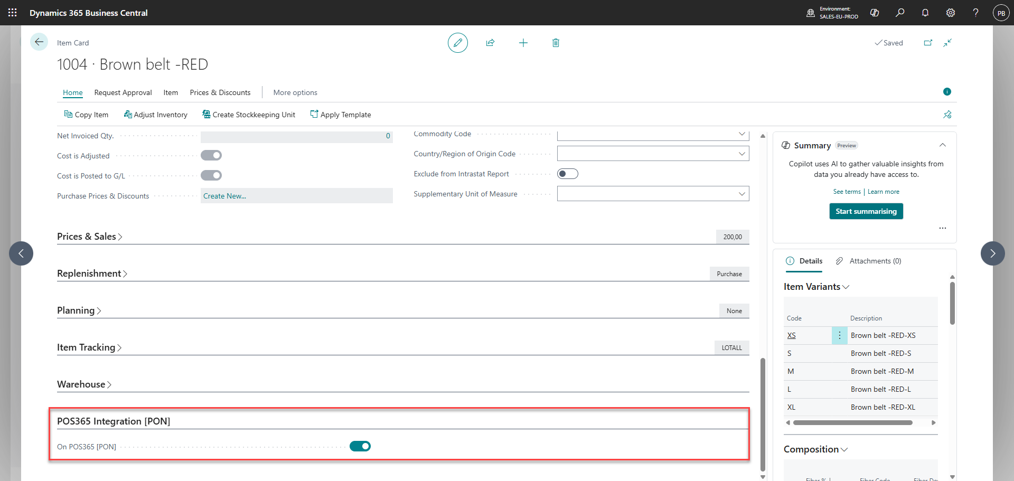Expand Item Tracking section

[x=89, y=347]
